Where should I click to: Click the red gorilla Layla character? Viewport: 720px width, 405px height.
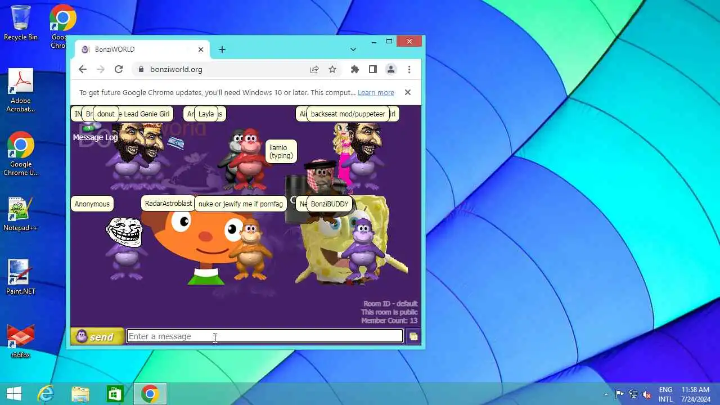point(251,159)
